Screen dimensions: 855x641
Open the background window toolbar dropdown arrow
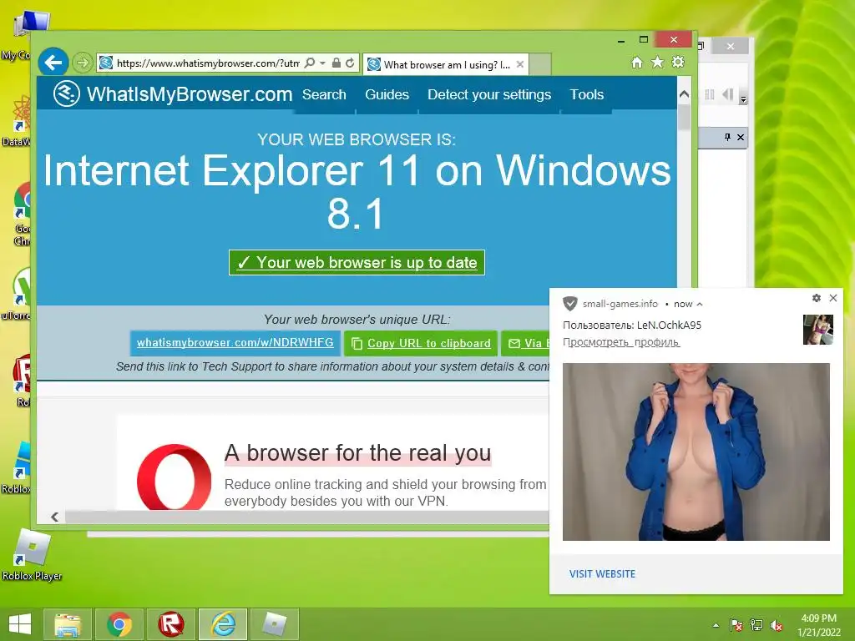[x=743, y=99]
